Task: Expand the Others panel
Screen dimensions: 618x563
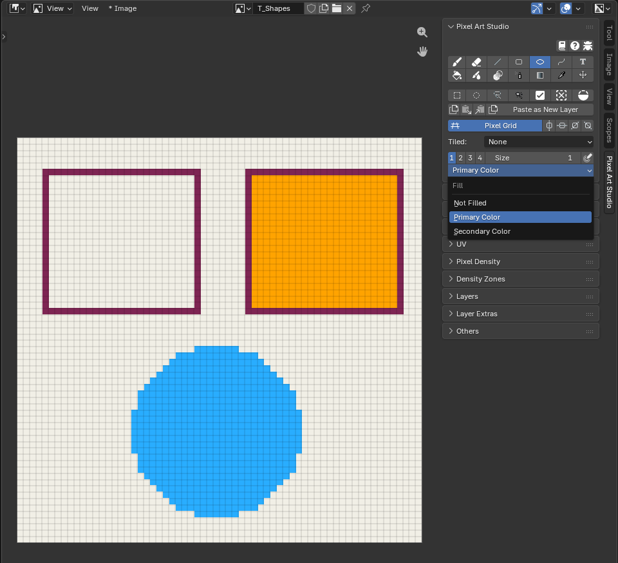Action: click(521, 331)
